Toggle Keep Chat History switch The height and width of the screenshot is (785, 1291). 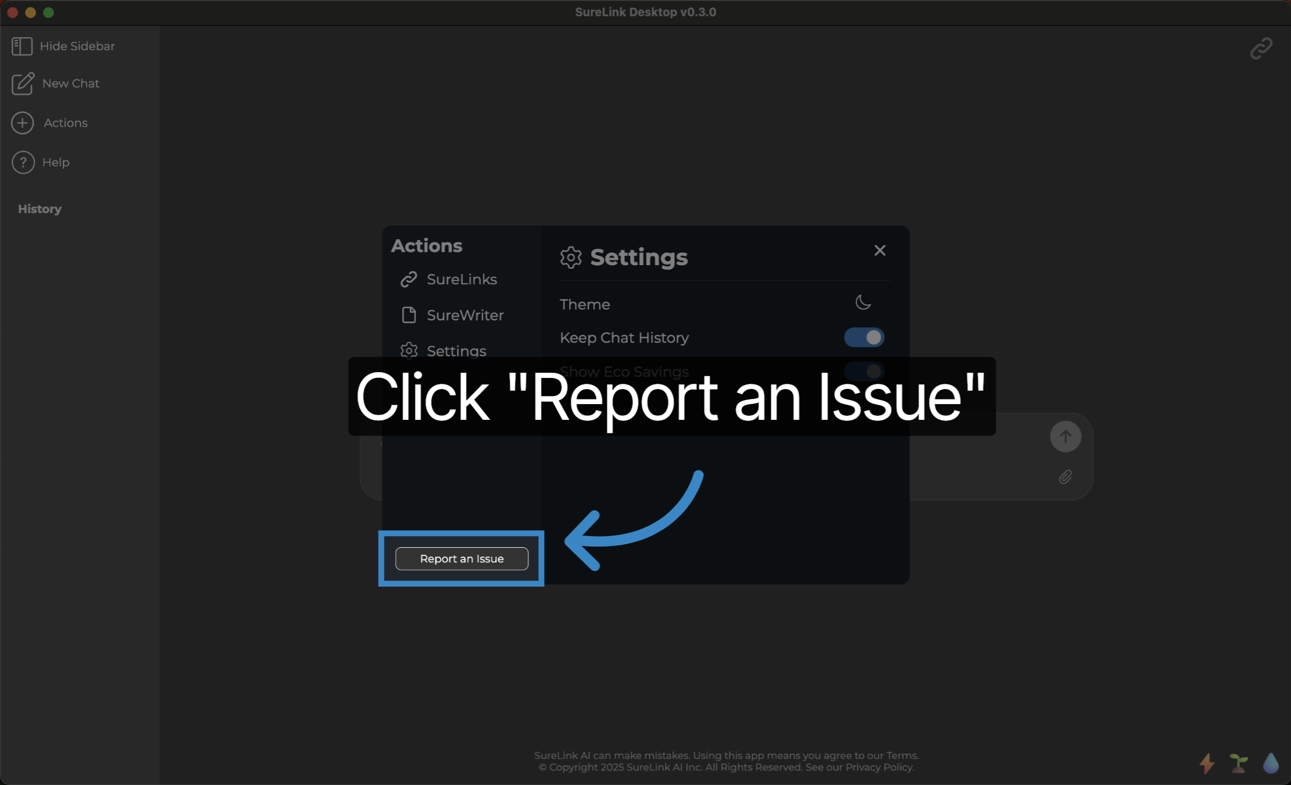(864, 338)
